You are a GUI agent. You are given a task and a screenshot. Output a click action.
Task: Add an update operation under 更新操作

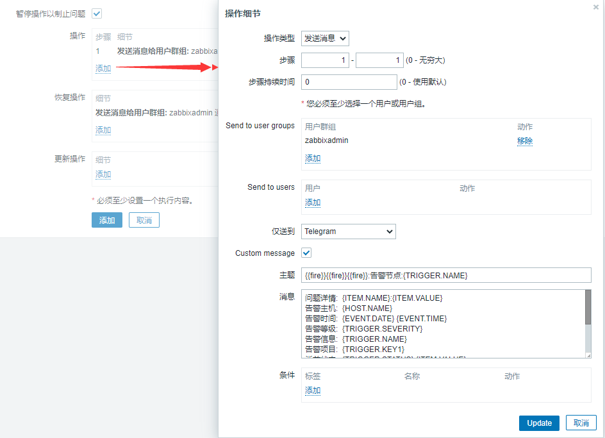pos(103,174)
